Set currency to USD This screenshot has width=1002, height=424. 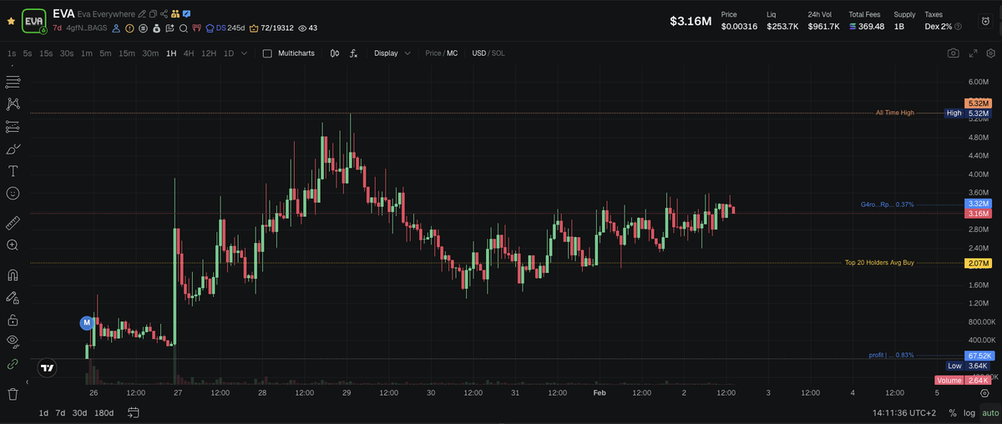coord(479,53)
